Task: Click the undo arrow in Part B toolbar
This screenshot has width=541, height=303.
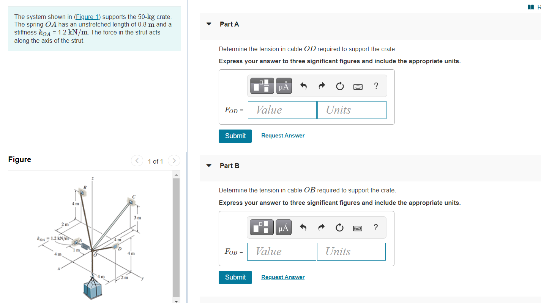Action: (x=303, y=227)
